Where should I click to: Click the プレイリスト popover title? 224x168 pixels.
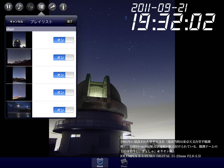coord(41,22)
